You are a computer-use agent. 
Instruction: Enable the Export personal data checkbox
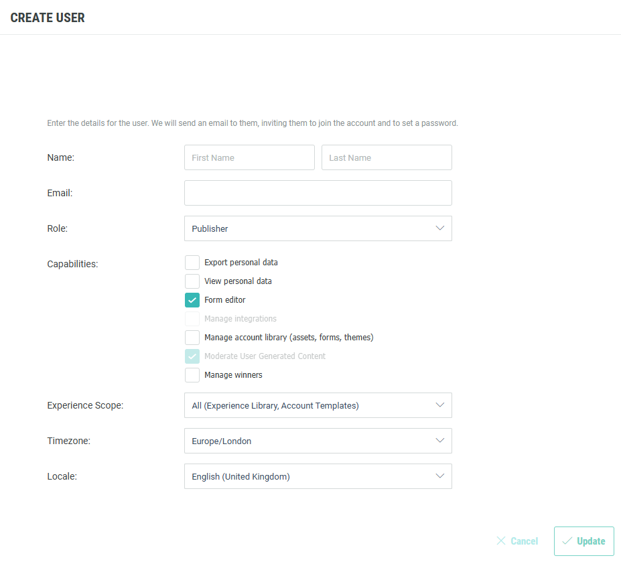[x=192, y=263]
